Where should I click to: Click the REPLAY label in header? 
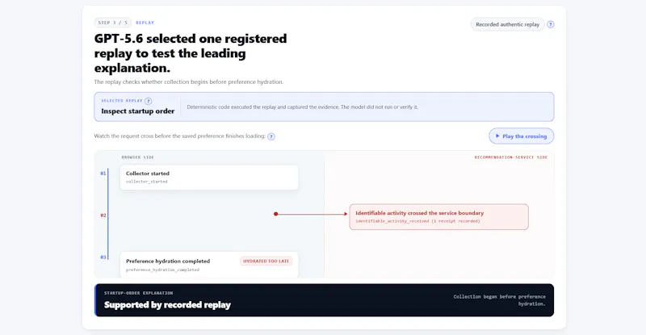click(145, 23)
